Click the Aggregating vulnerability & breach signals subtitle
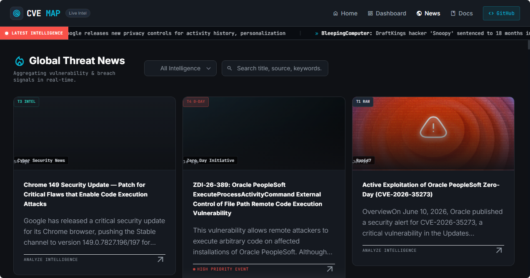530x278 pixels. point(64,77)
